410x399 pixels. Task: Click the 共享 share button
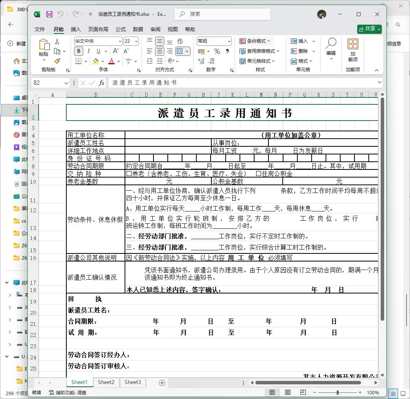point(369,29)
